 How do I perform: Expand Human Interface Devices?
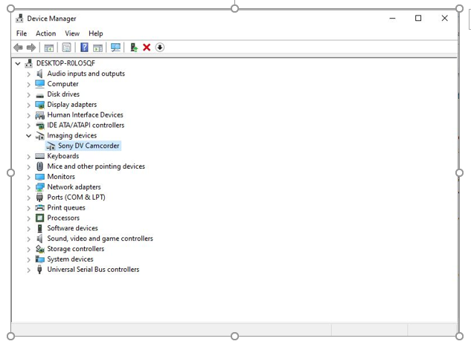[x=28, y=115]
